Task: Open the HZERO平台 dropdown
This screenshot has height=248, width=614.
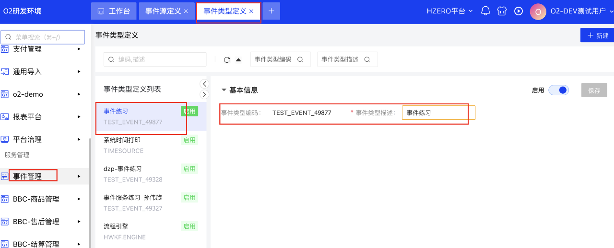Action: pyautogui.click(x=449, y=11)
